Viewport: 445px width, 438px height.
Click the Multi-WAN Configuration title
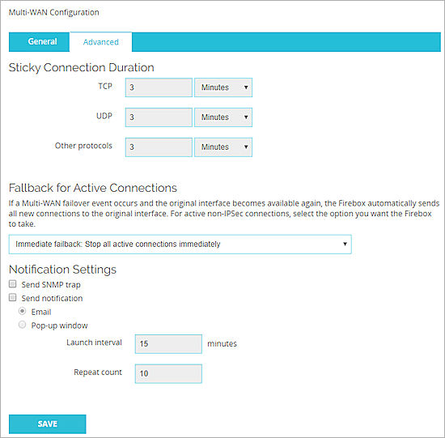click(x=54, y=12)
